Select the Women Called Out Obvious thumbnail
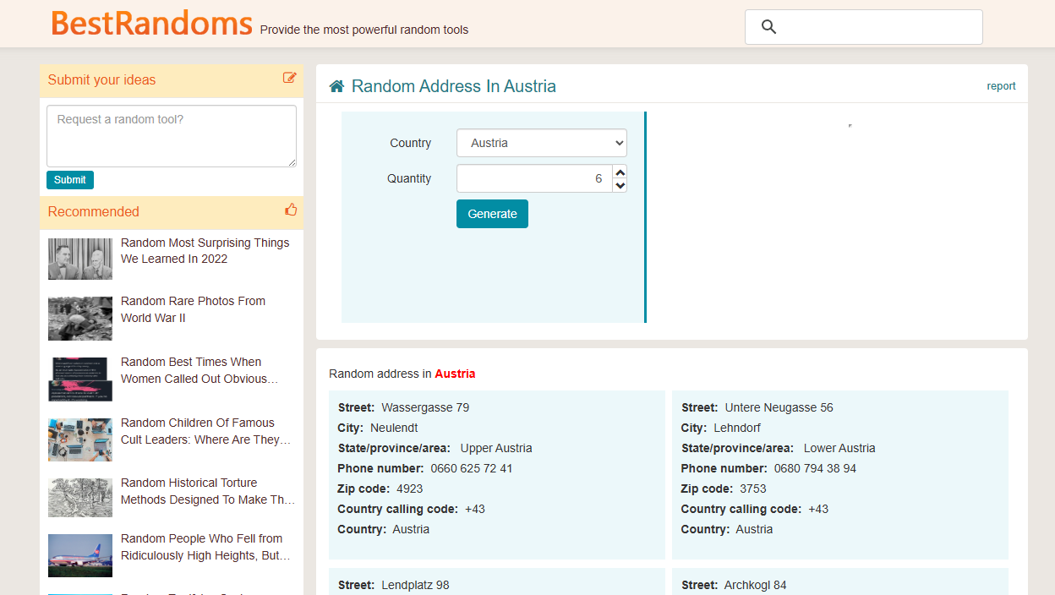The image size is (1055, 595). 80,379
